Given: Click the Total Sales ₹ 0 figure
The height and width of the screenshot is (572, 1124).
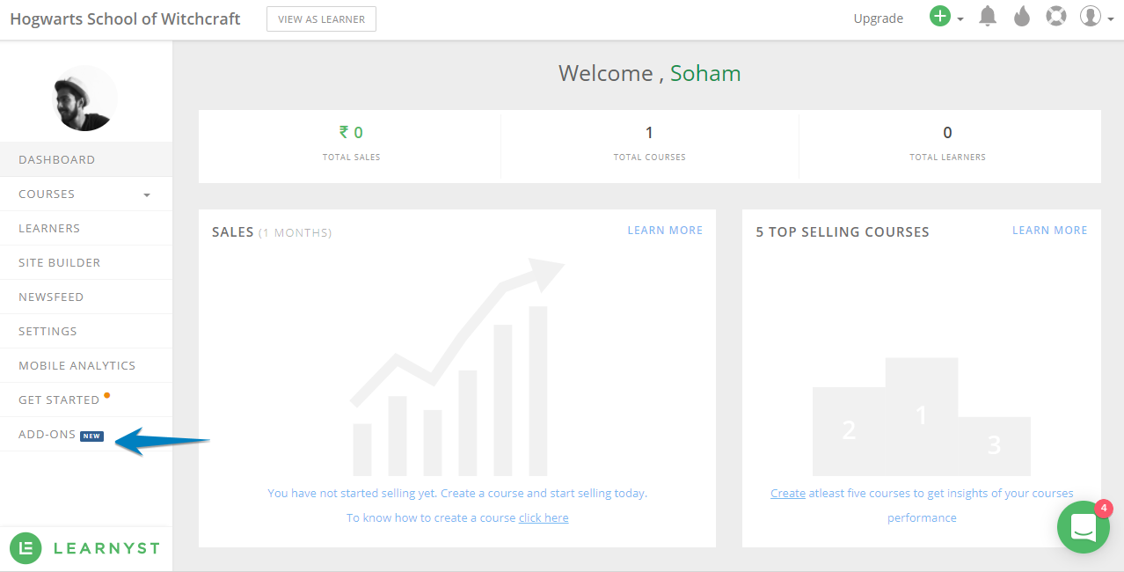Looking at the screenshot, I should pyautogui.click(x=351, y=133).
